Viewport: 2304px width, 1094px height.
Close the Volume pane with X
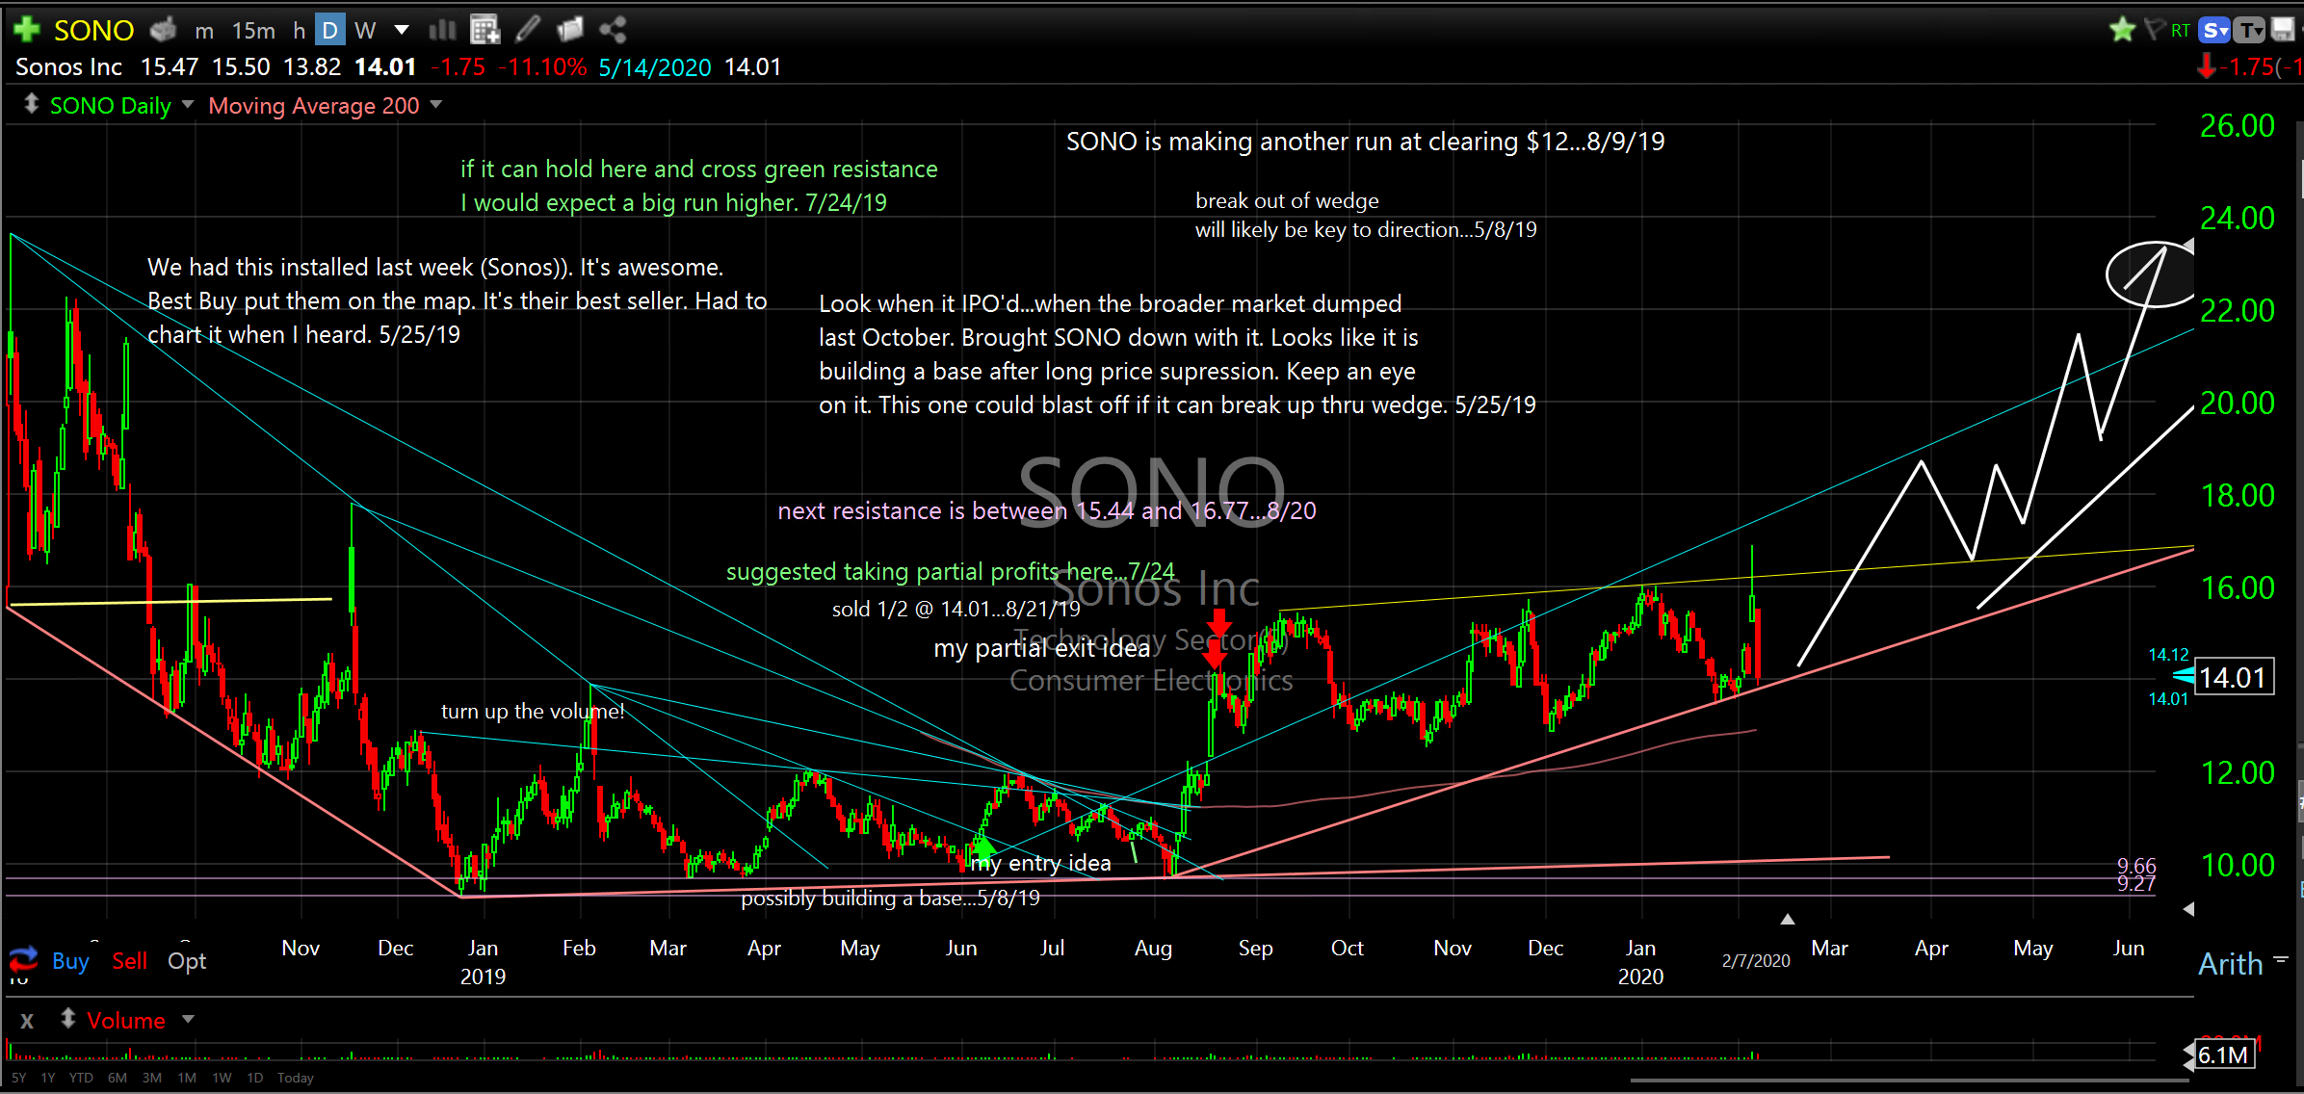click(x=27, y=1021)
